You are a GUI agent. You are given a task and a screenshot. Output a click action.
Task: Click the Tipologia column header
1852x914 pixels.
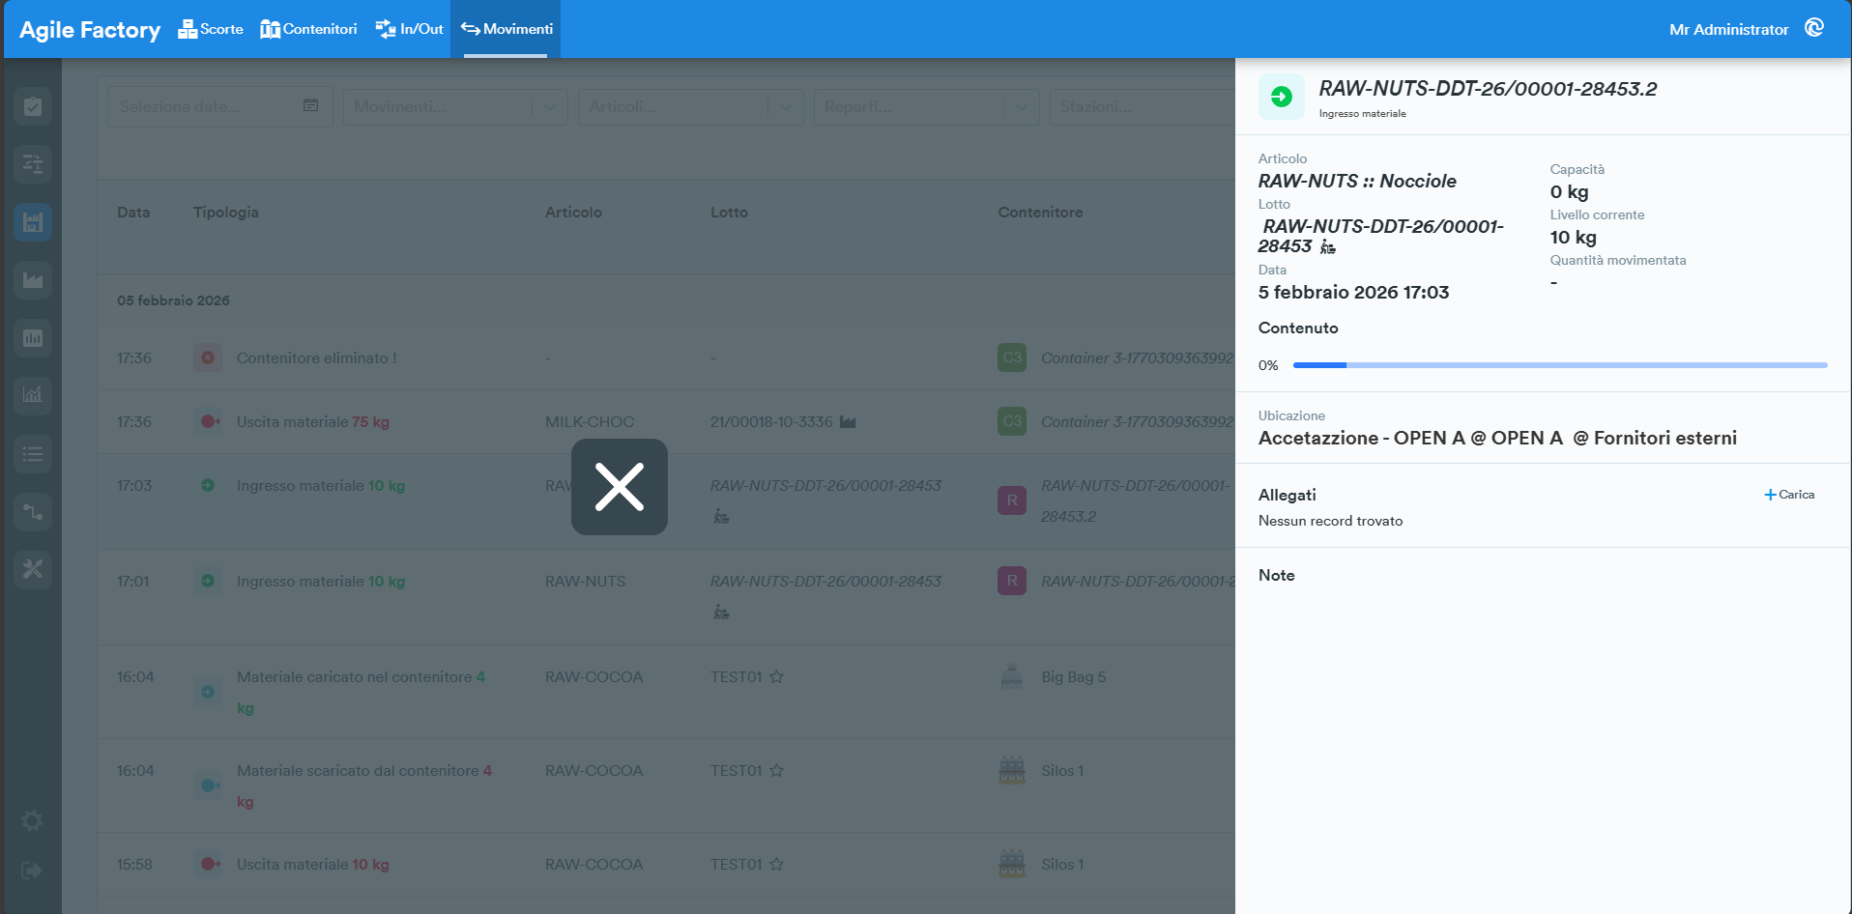226,212
